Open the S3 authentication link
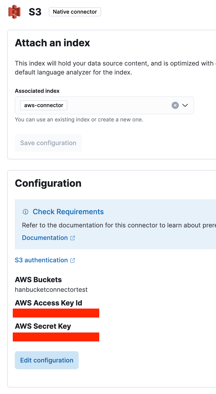 pos(41,260)
